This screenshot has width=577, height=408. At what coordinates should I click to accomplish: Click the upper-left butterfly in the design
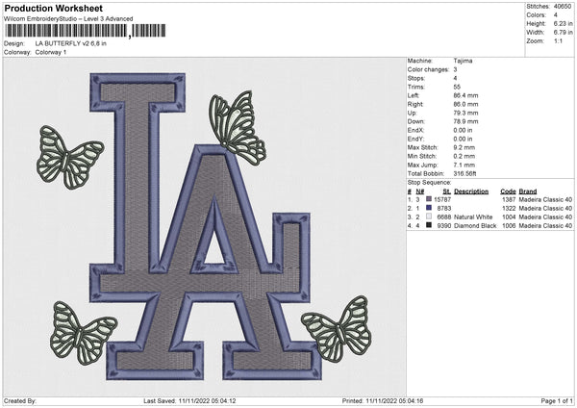(x=70, y=157)
